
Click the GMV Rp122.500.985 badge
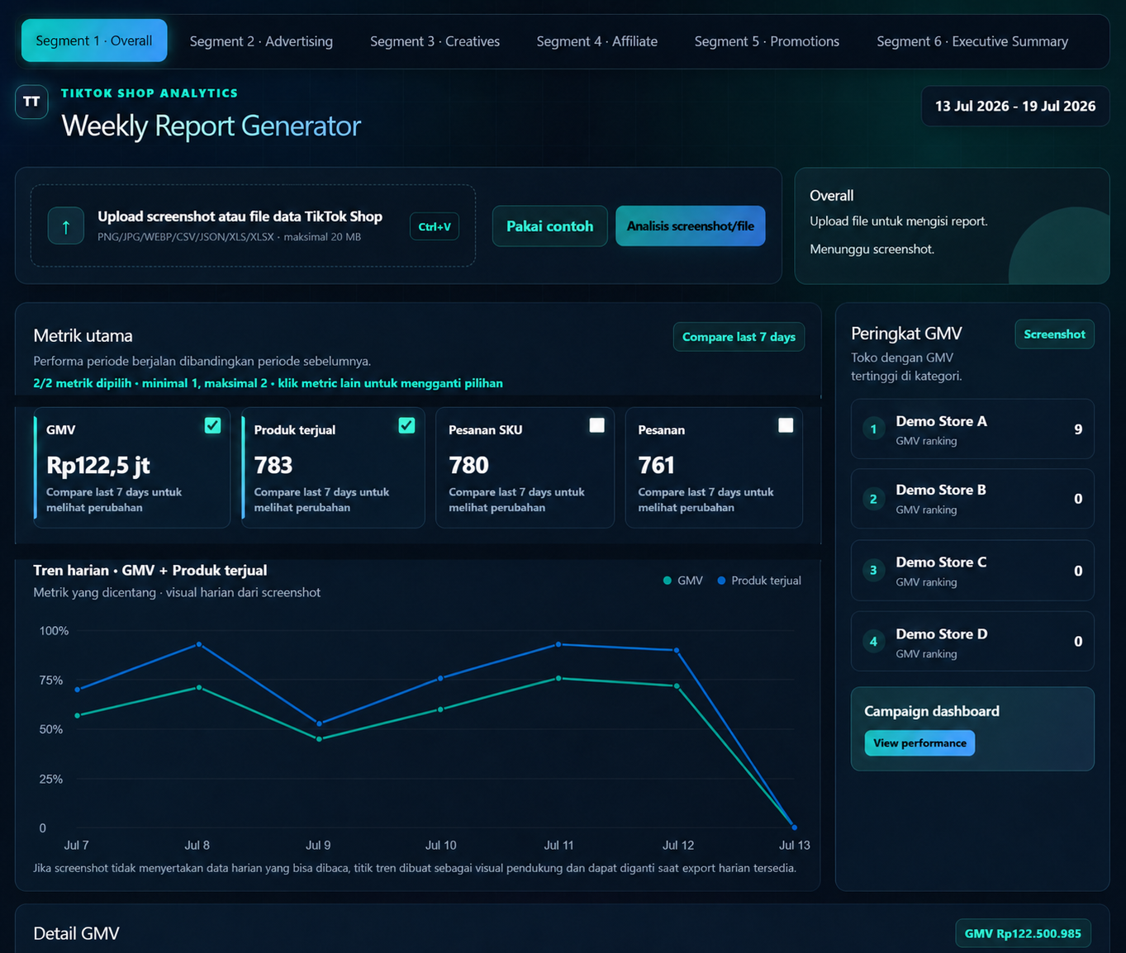[x=1023, y=934]
